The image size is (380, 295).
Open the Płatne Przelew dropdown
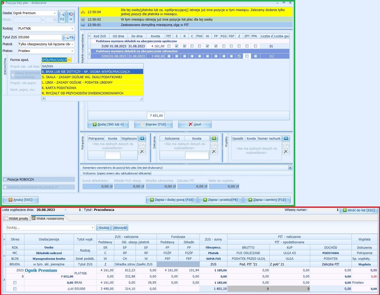click(72, 51)
